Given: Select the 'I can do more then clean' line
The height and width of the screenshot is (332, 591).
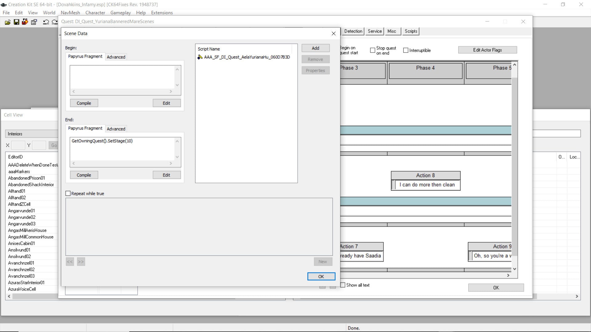Looking at the screenshot, I should [x=427, y=185].
